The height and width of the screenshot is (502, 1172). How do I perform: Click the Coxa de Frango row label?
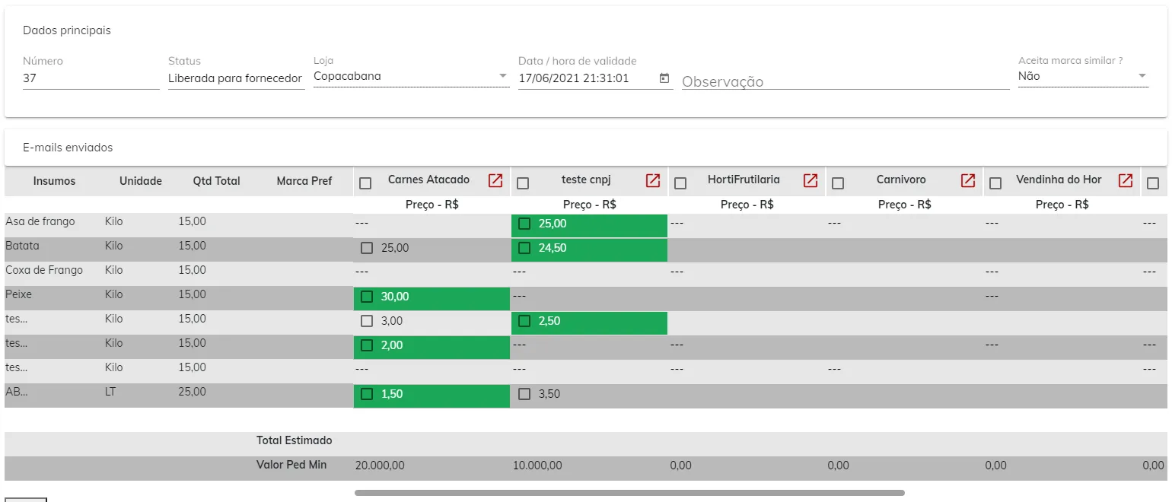[x=44, y=270]
